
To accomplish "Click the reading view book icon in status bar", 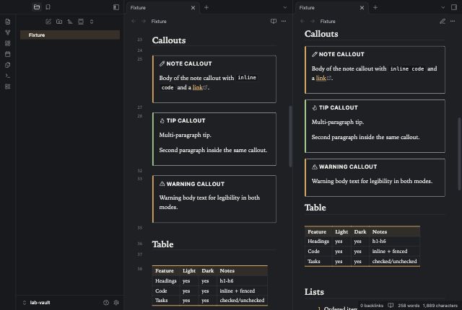I will [x=391, y=306].
